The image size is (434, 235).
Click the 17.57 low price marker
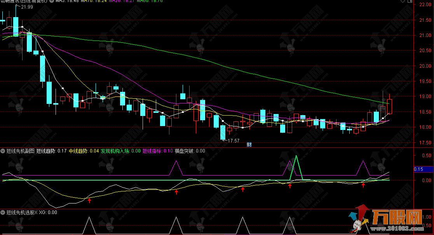[x=233, y=140]
